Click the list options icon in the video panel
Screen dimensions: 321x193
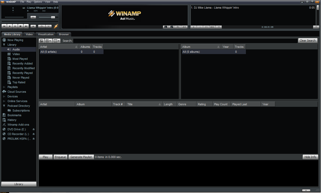(x=184, y=27)
